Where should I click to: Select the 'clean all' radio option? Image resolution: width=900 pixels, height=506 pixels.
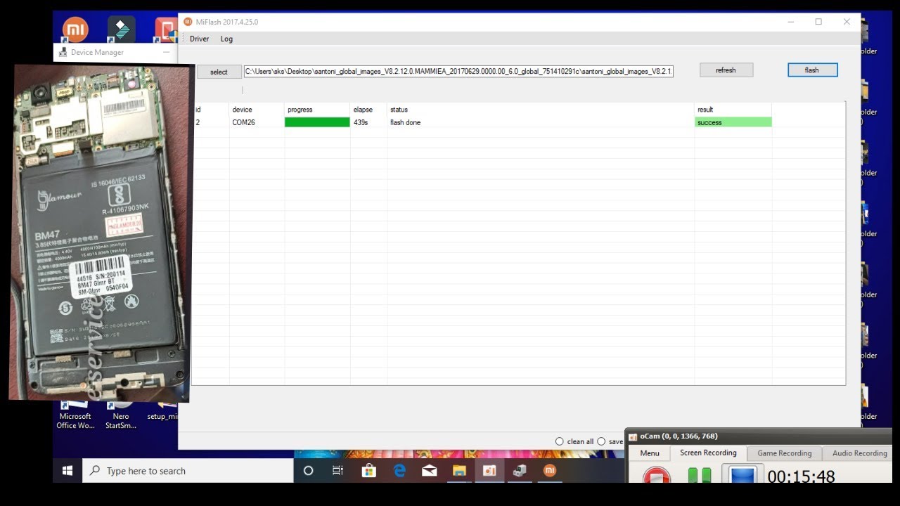(560, 441)
